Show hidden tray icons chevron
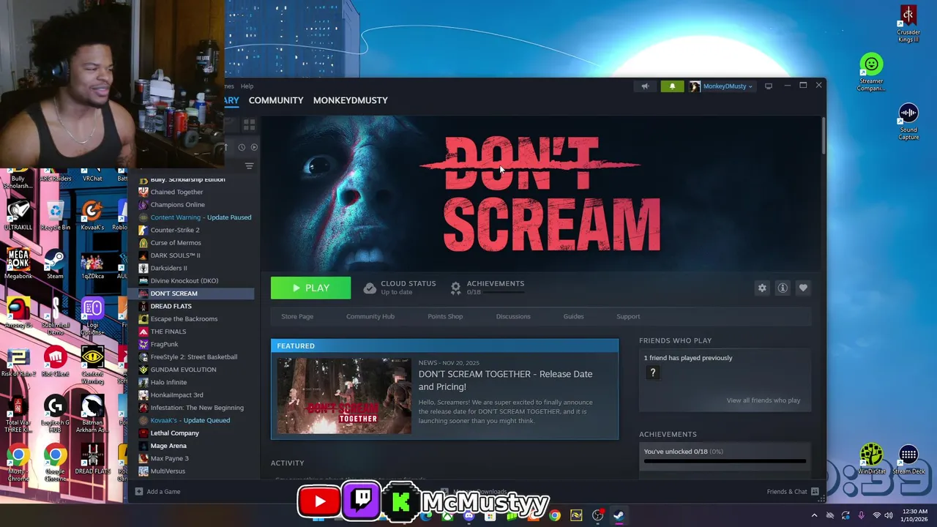This screenshot has height=527, width=937. tap(814, 515)
